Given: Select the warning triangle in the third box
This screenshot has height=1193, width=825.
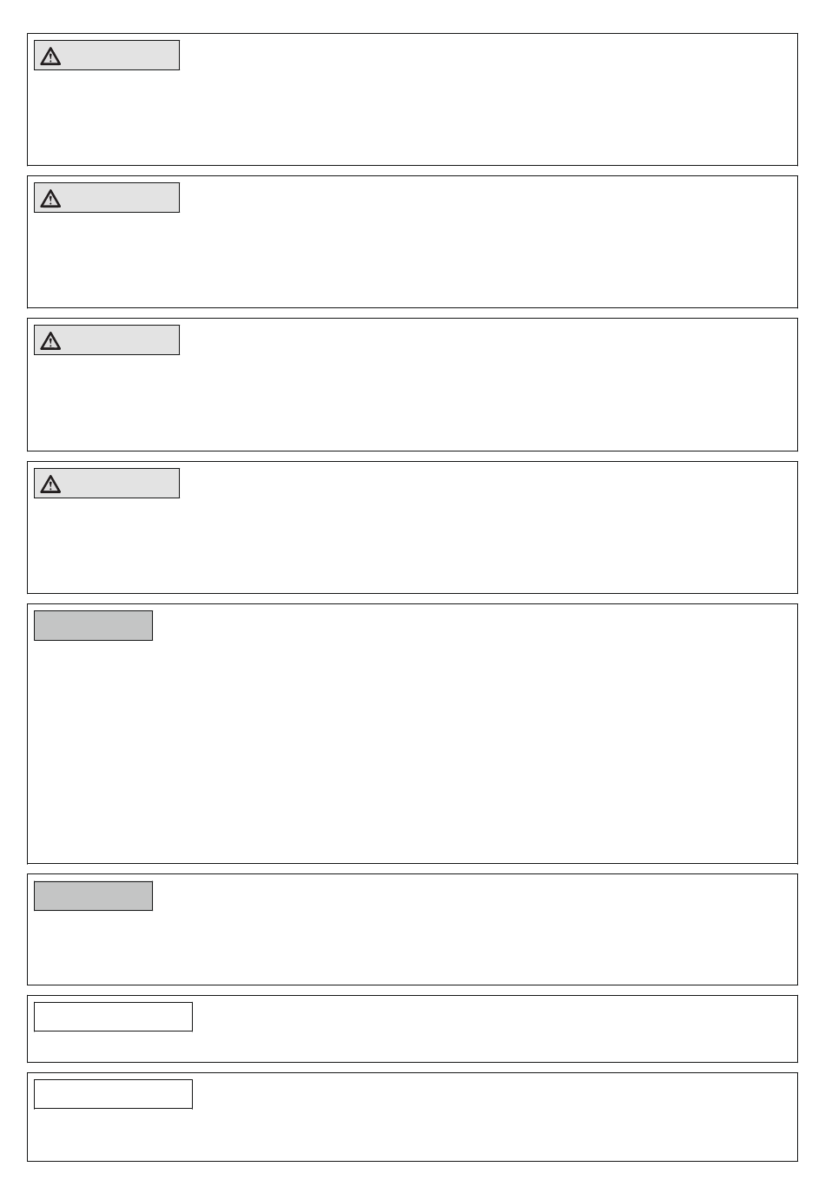Looking at the screenshot, I should 50,341.
